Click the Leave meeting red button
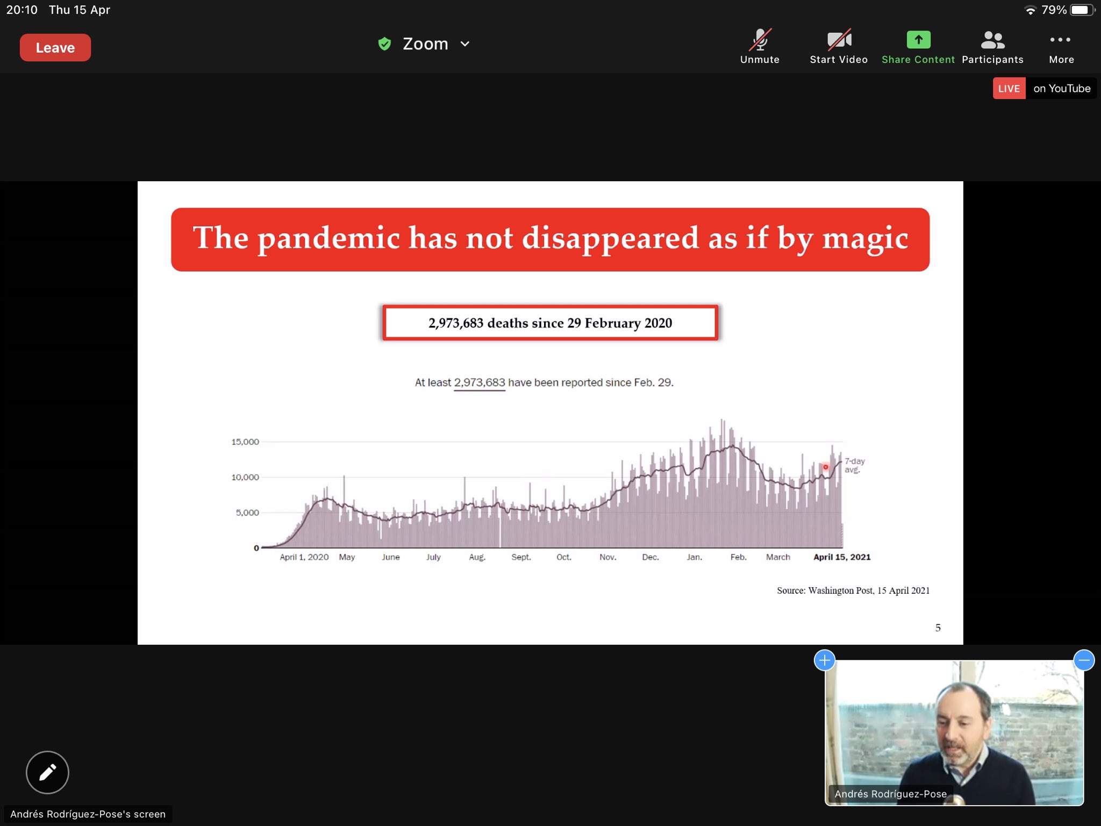 55,47
